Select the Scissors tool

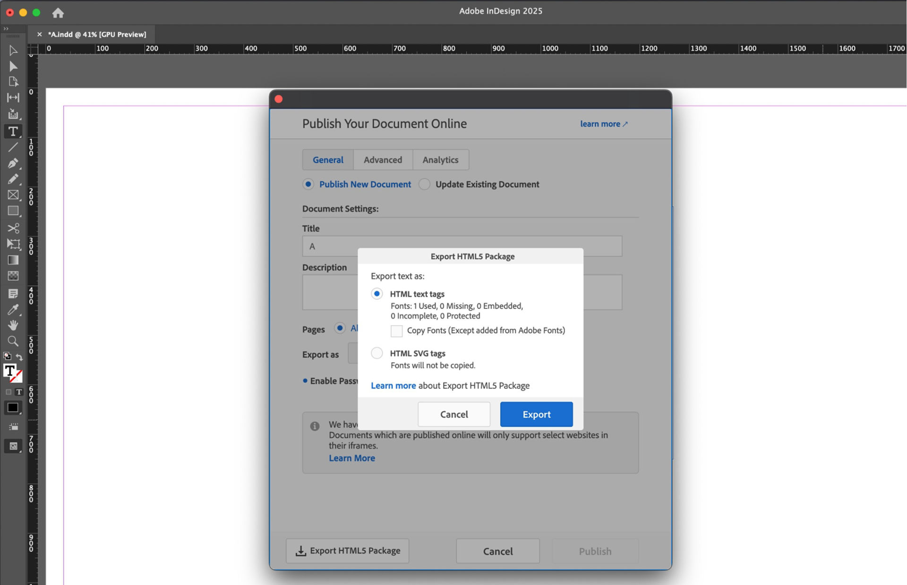13,229
